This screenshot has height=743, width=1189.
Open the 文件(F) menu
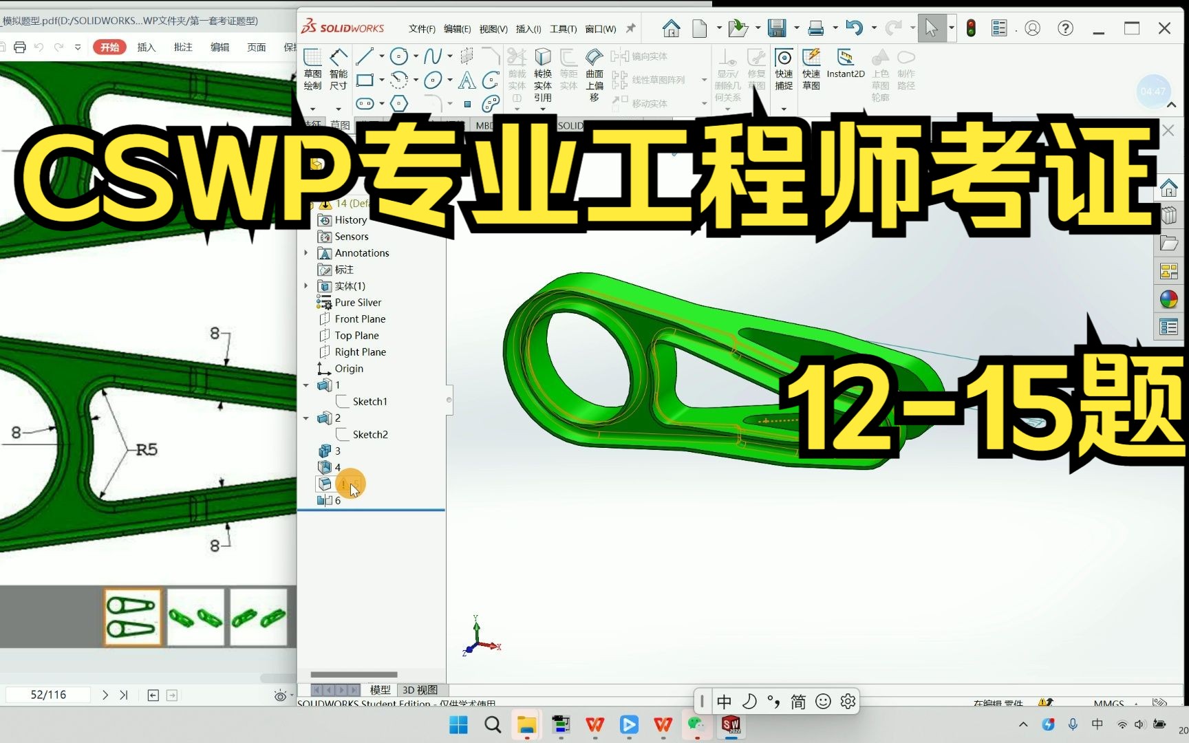click(x=422, y=29)
